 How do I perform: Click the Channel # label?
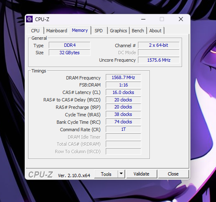point(126,46)
